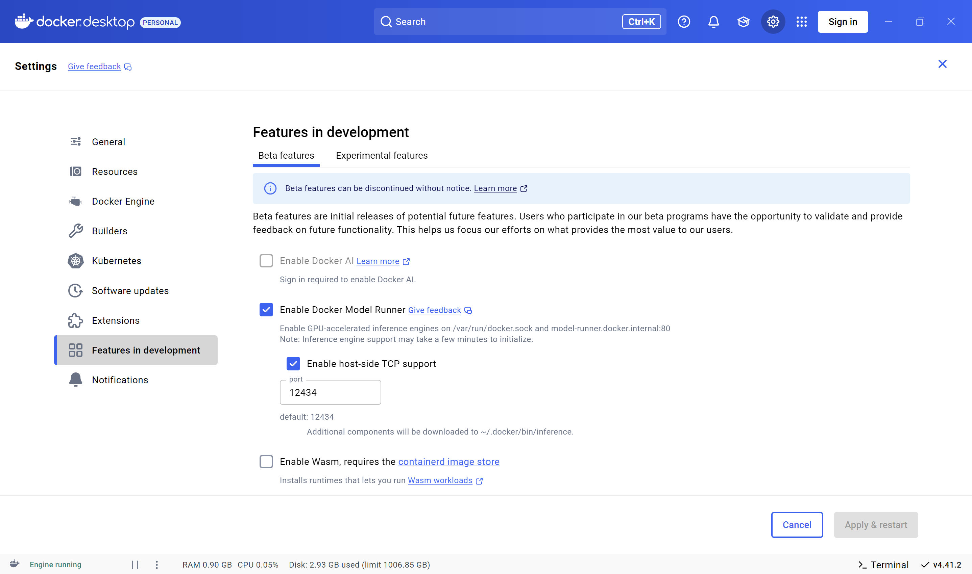Screen dimensions: 972x574
Task: Close the Settings panel with X
Action: tap(942, 64)
